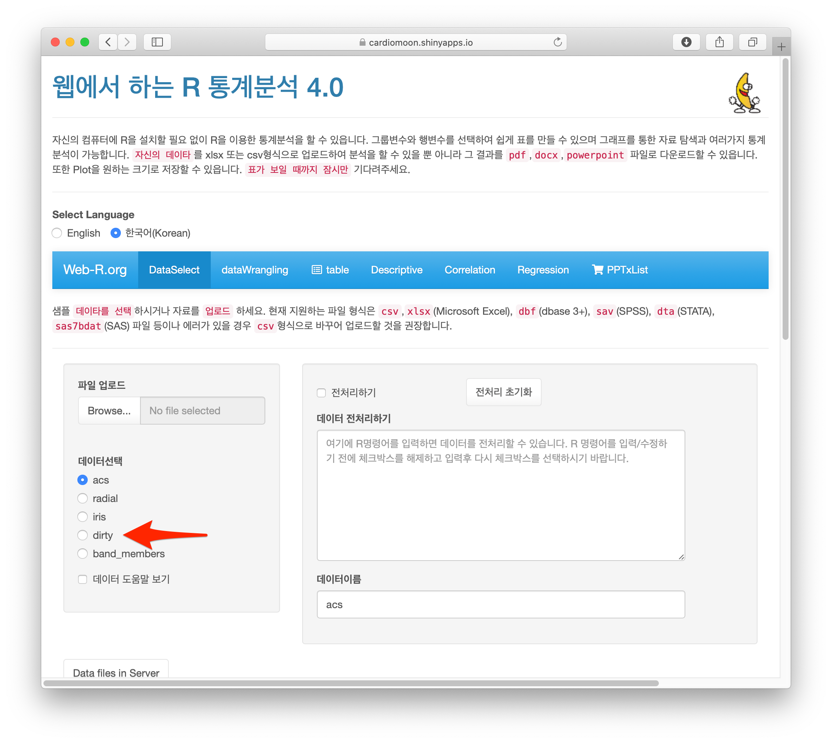Check 데이터 도움말 보기 checkbox
Viewport: 832px width, 743px height.
[x=83, y=579]
